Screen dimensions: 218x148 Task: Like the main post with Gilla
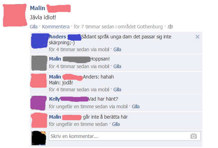34,27
